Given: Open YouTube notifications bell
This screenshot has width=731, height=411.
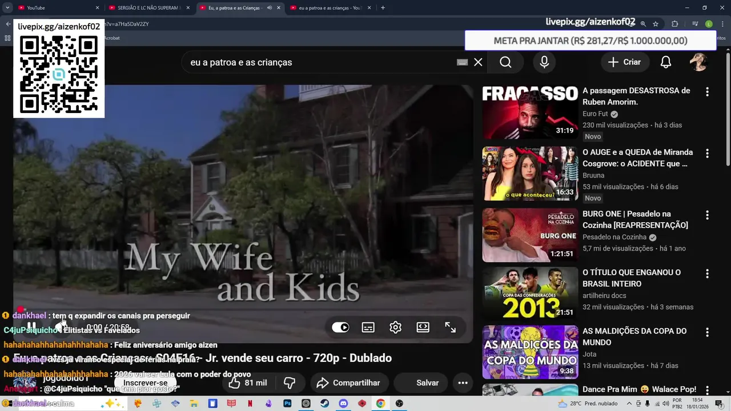Looking at the screenshot, I should [666, 62].
